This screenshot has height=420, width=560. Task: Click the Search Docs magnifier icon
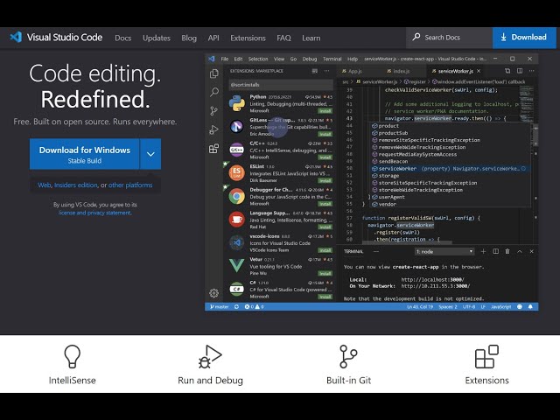pos(416,37)
